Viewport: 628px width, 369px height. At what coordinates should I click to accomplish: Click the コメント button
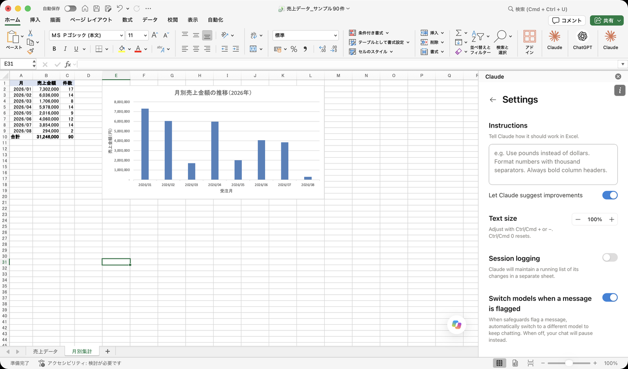tap(567, 21)
